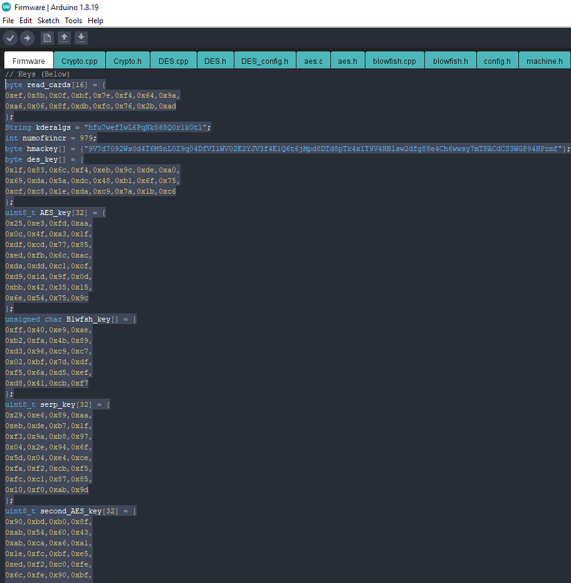571x583 pixels.
Task: Click the line 0xd8,0x41,0xcb,0xf7
Action: [46, 383]
